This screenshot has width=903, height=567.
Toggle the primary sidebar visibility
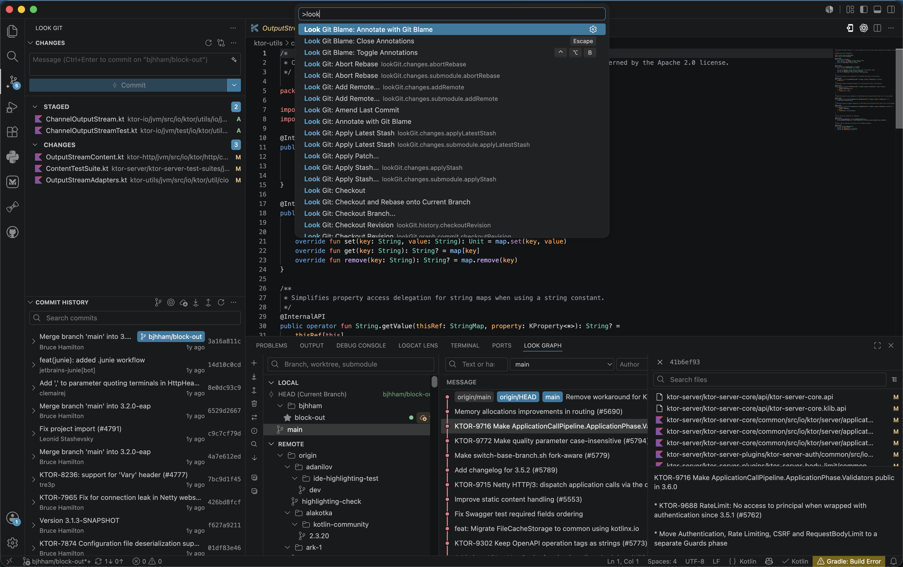pos(864,9)
